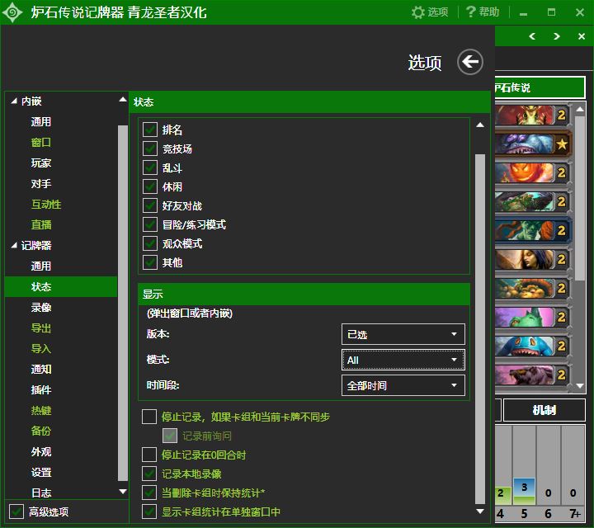Toggle 竞技场 checkbox
Image resolution: width=594 pixels, height=528 pixels.
pos(150,148)
